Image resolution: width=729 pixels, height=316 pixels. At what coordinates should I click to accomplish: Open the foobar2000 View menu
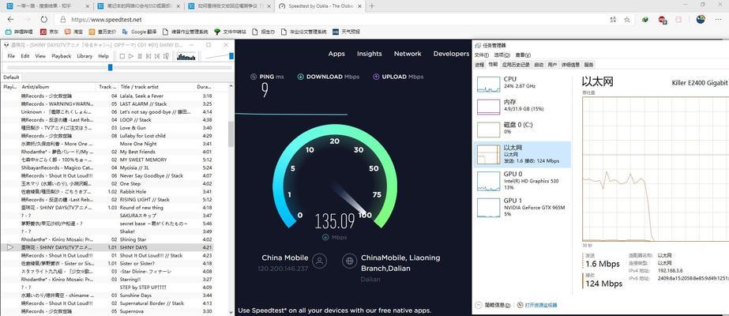pos(40,56)
